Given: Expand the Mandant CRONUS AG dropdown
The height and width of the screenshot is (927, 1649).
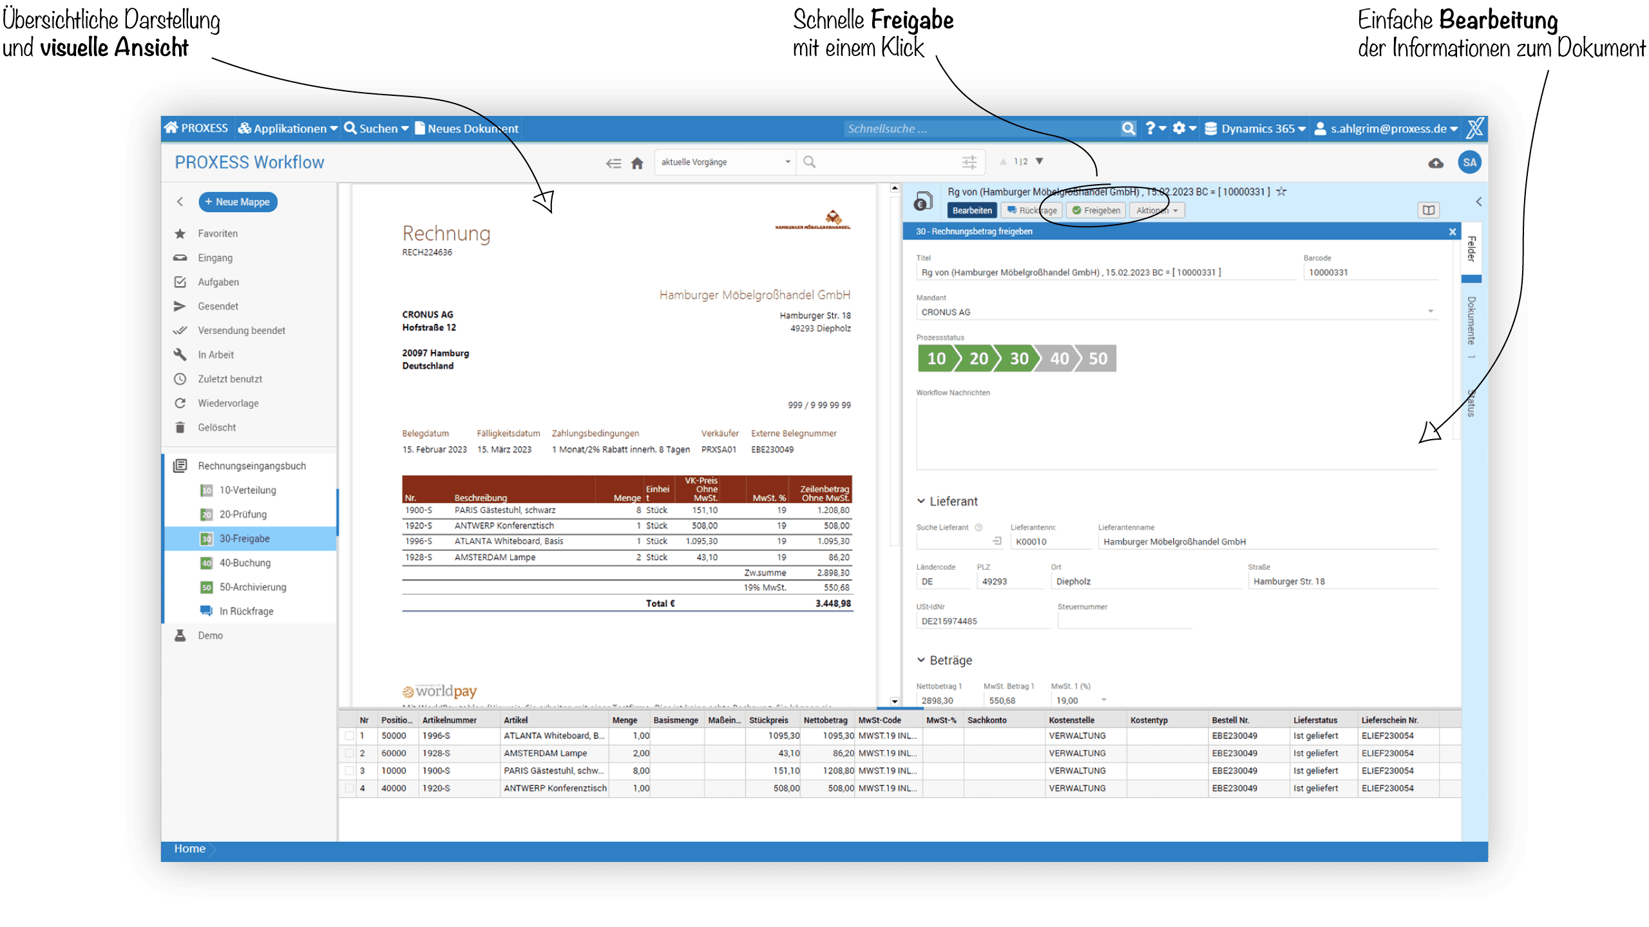Looking at the screenshot, I should pos(1430,312).
